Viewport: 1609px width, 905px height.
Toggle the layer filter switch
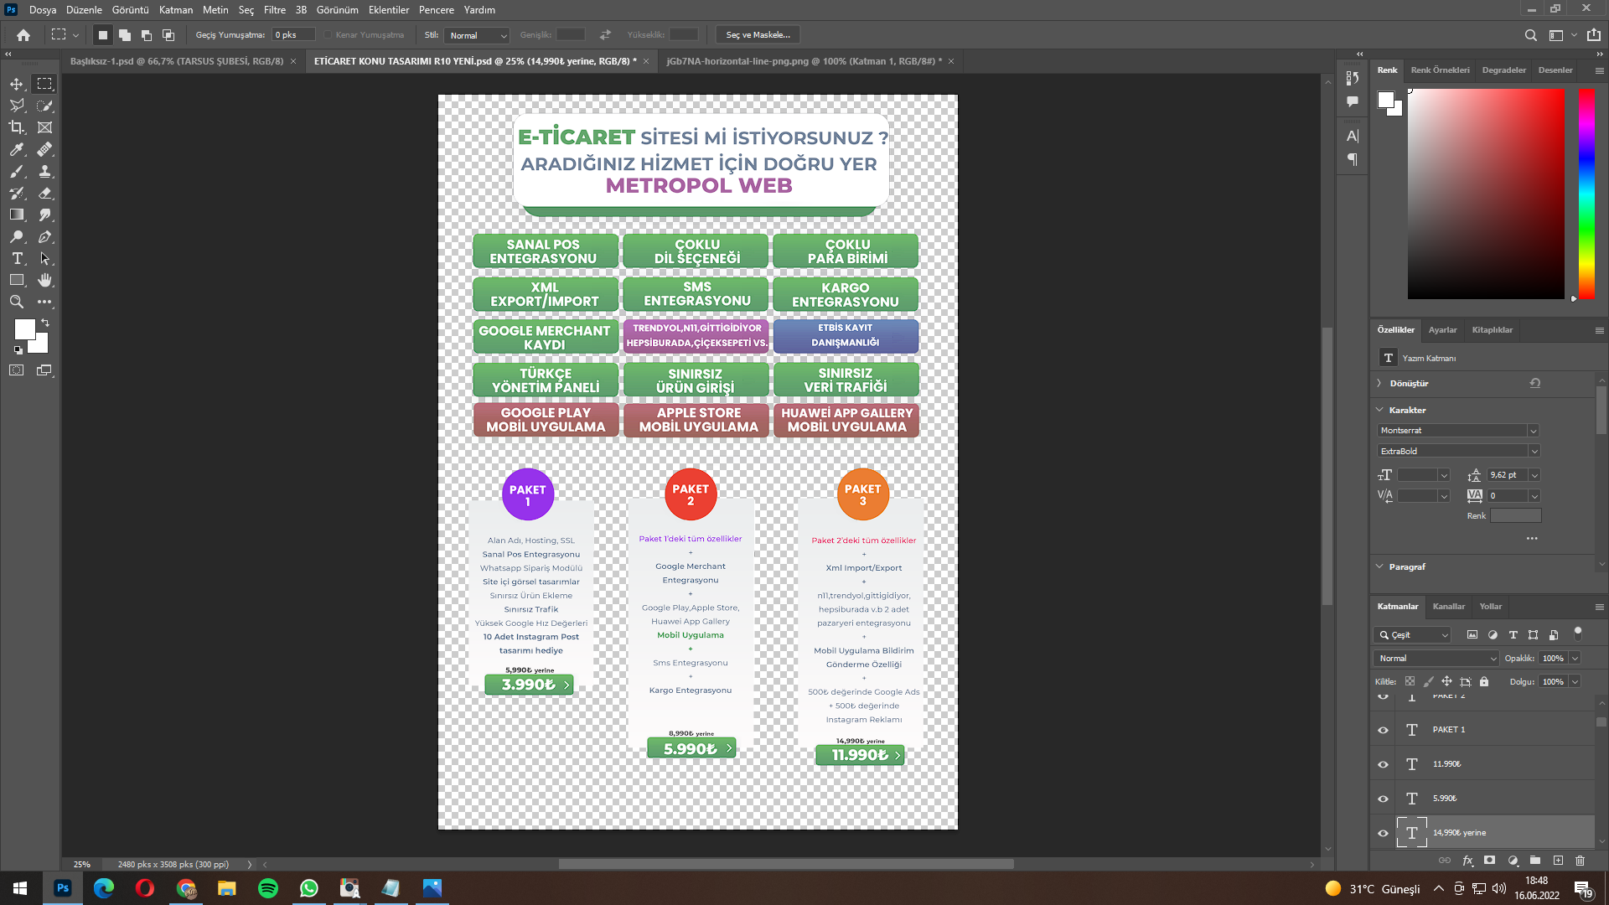1578,633
